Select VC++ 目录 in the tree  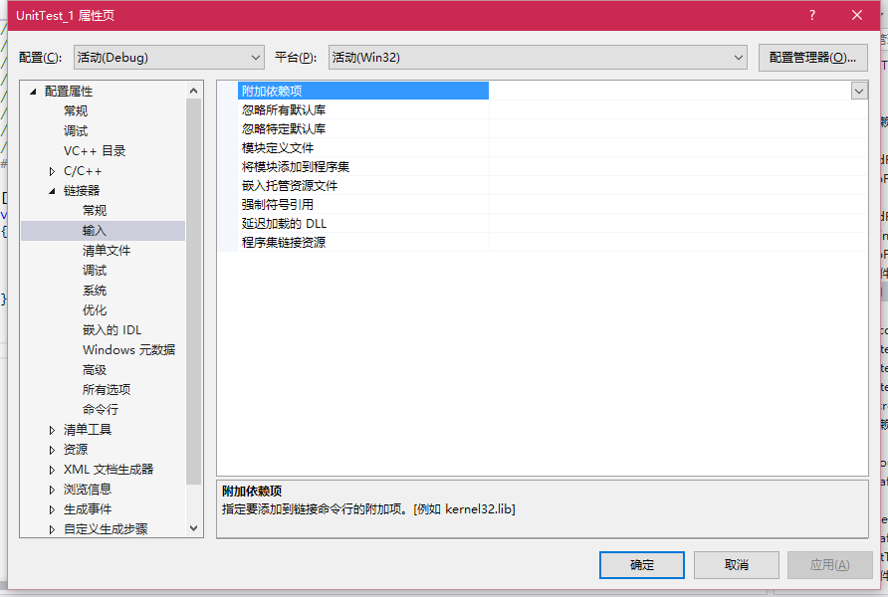[x=95, y=151]
